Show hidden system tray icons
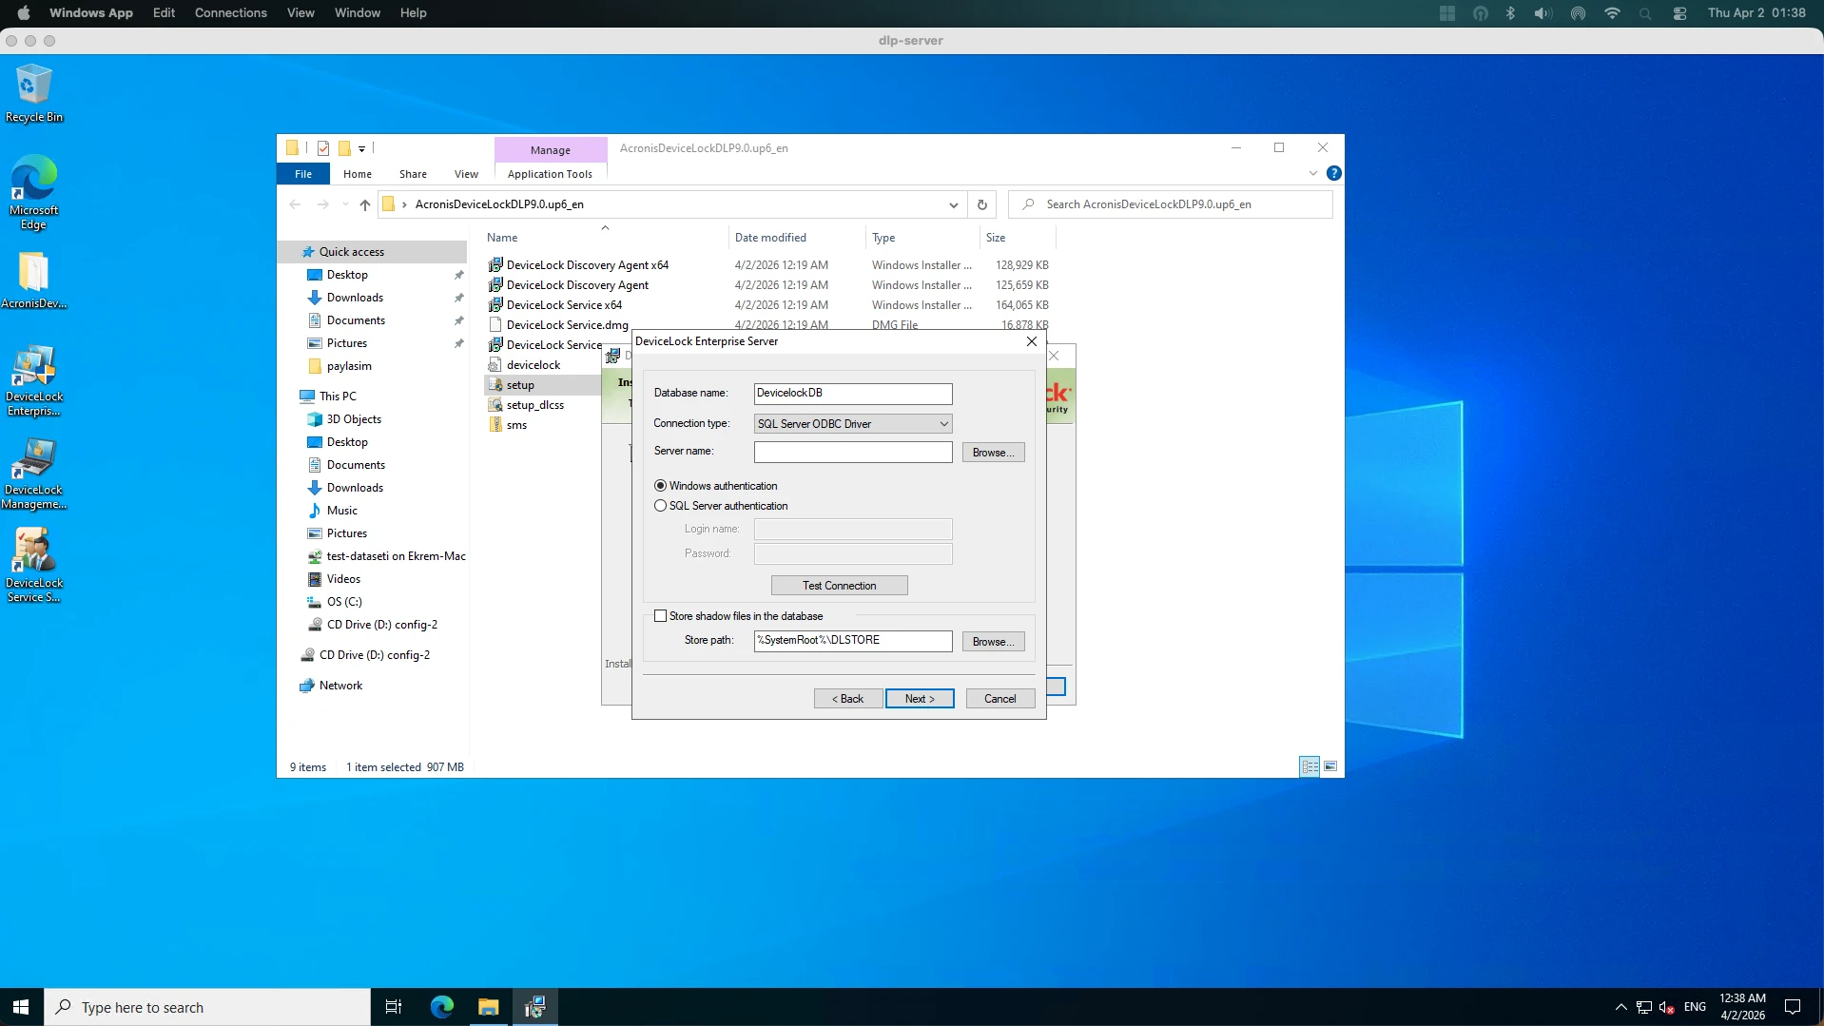The height and width of the screenshot is (1026, 1824). click(1620, 1007)
